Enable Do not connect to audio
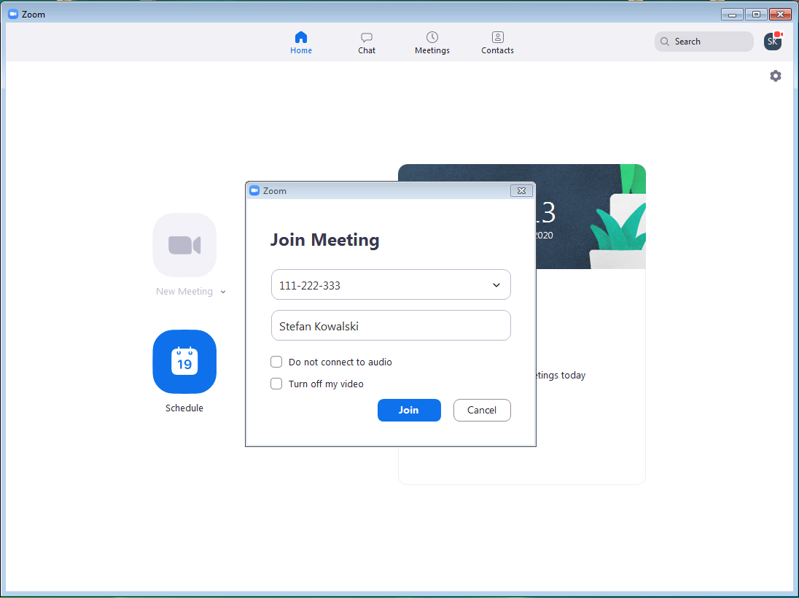The image size is (799, 598). point(276,362)
